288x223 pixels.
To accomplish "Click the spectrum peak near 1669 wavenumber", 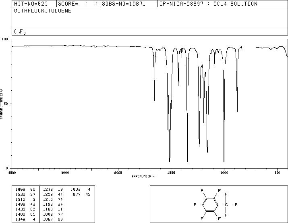I will tap(154, 100).
